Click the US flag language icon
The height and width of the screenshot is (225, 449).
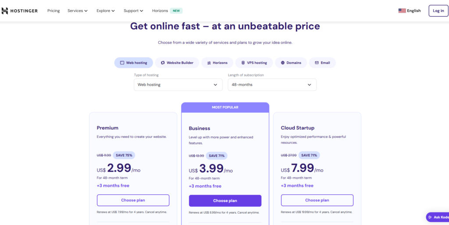pyautogui.click(x=402, y=11)
